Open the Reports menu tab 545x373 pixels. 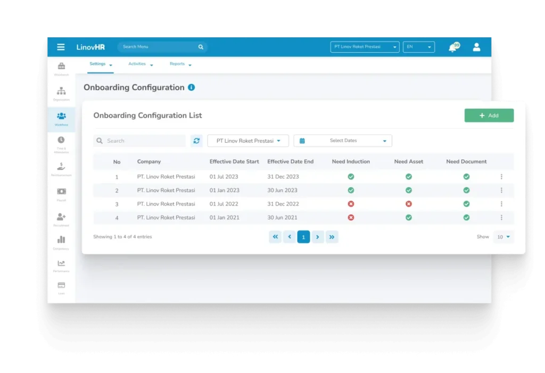180,64
